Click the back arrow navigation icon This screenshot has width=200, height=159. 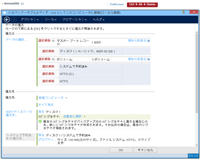click(x=7, y=19)
